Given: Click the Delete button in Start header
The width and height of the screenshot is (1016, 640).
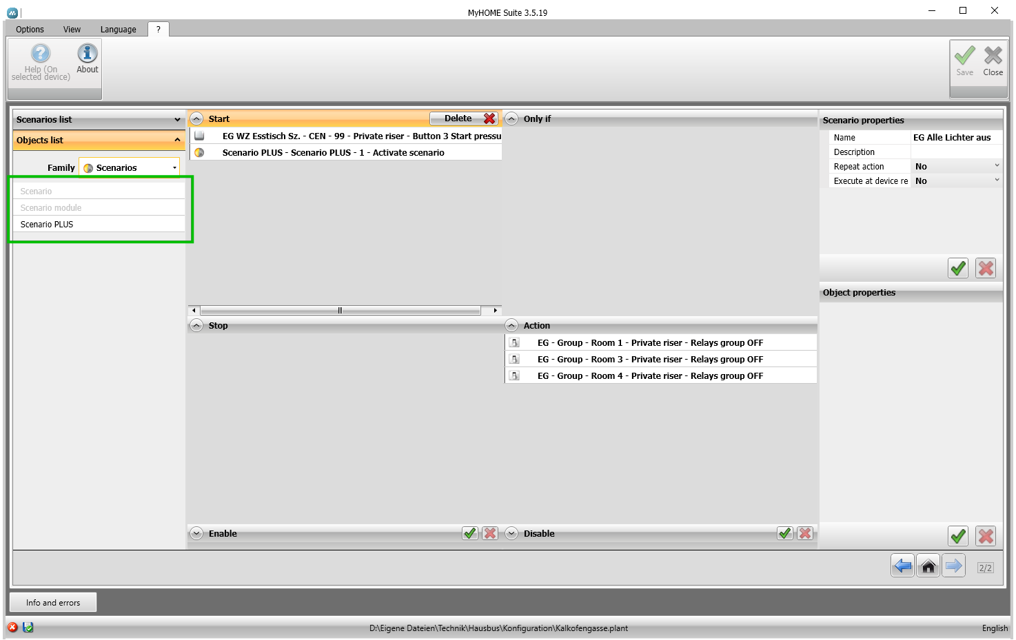Looking at the screenshot, I should 464,118.
